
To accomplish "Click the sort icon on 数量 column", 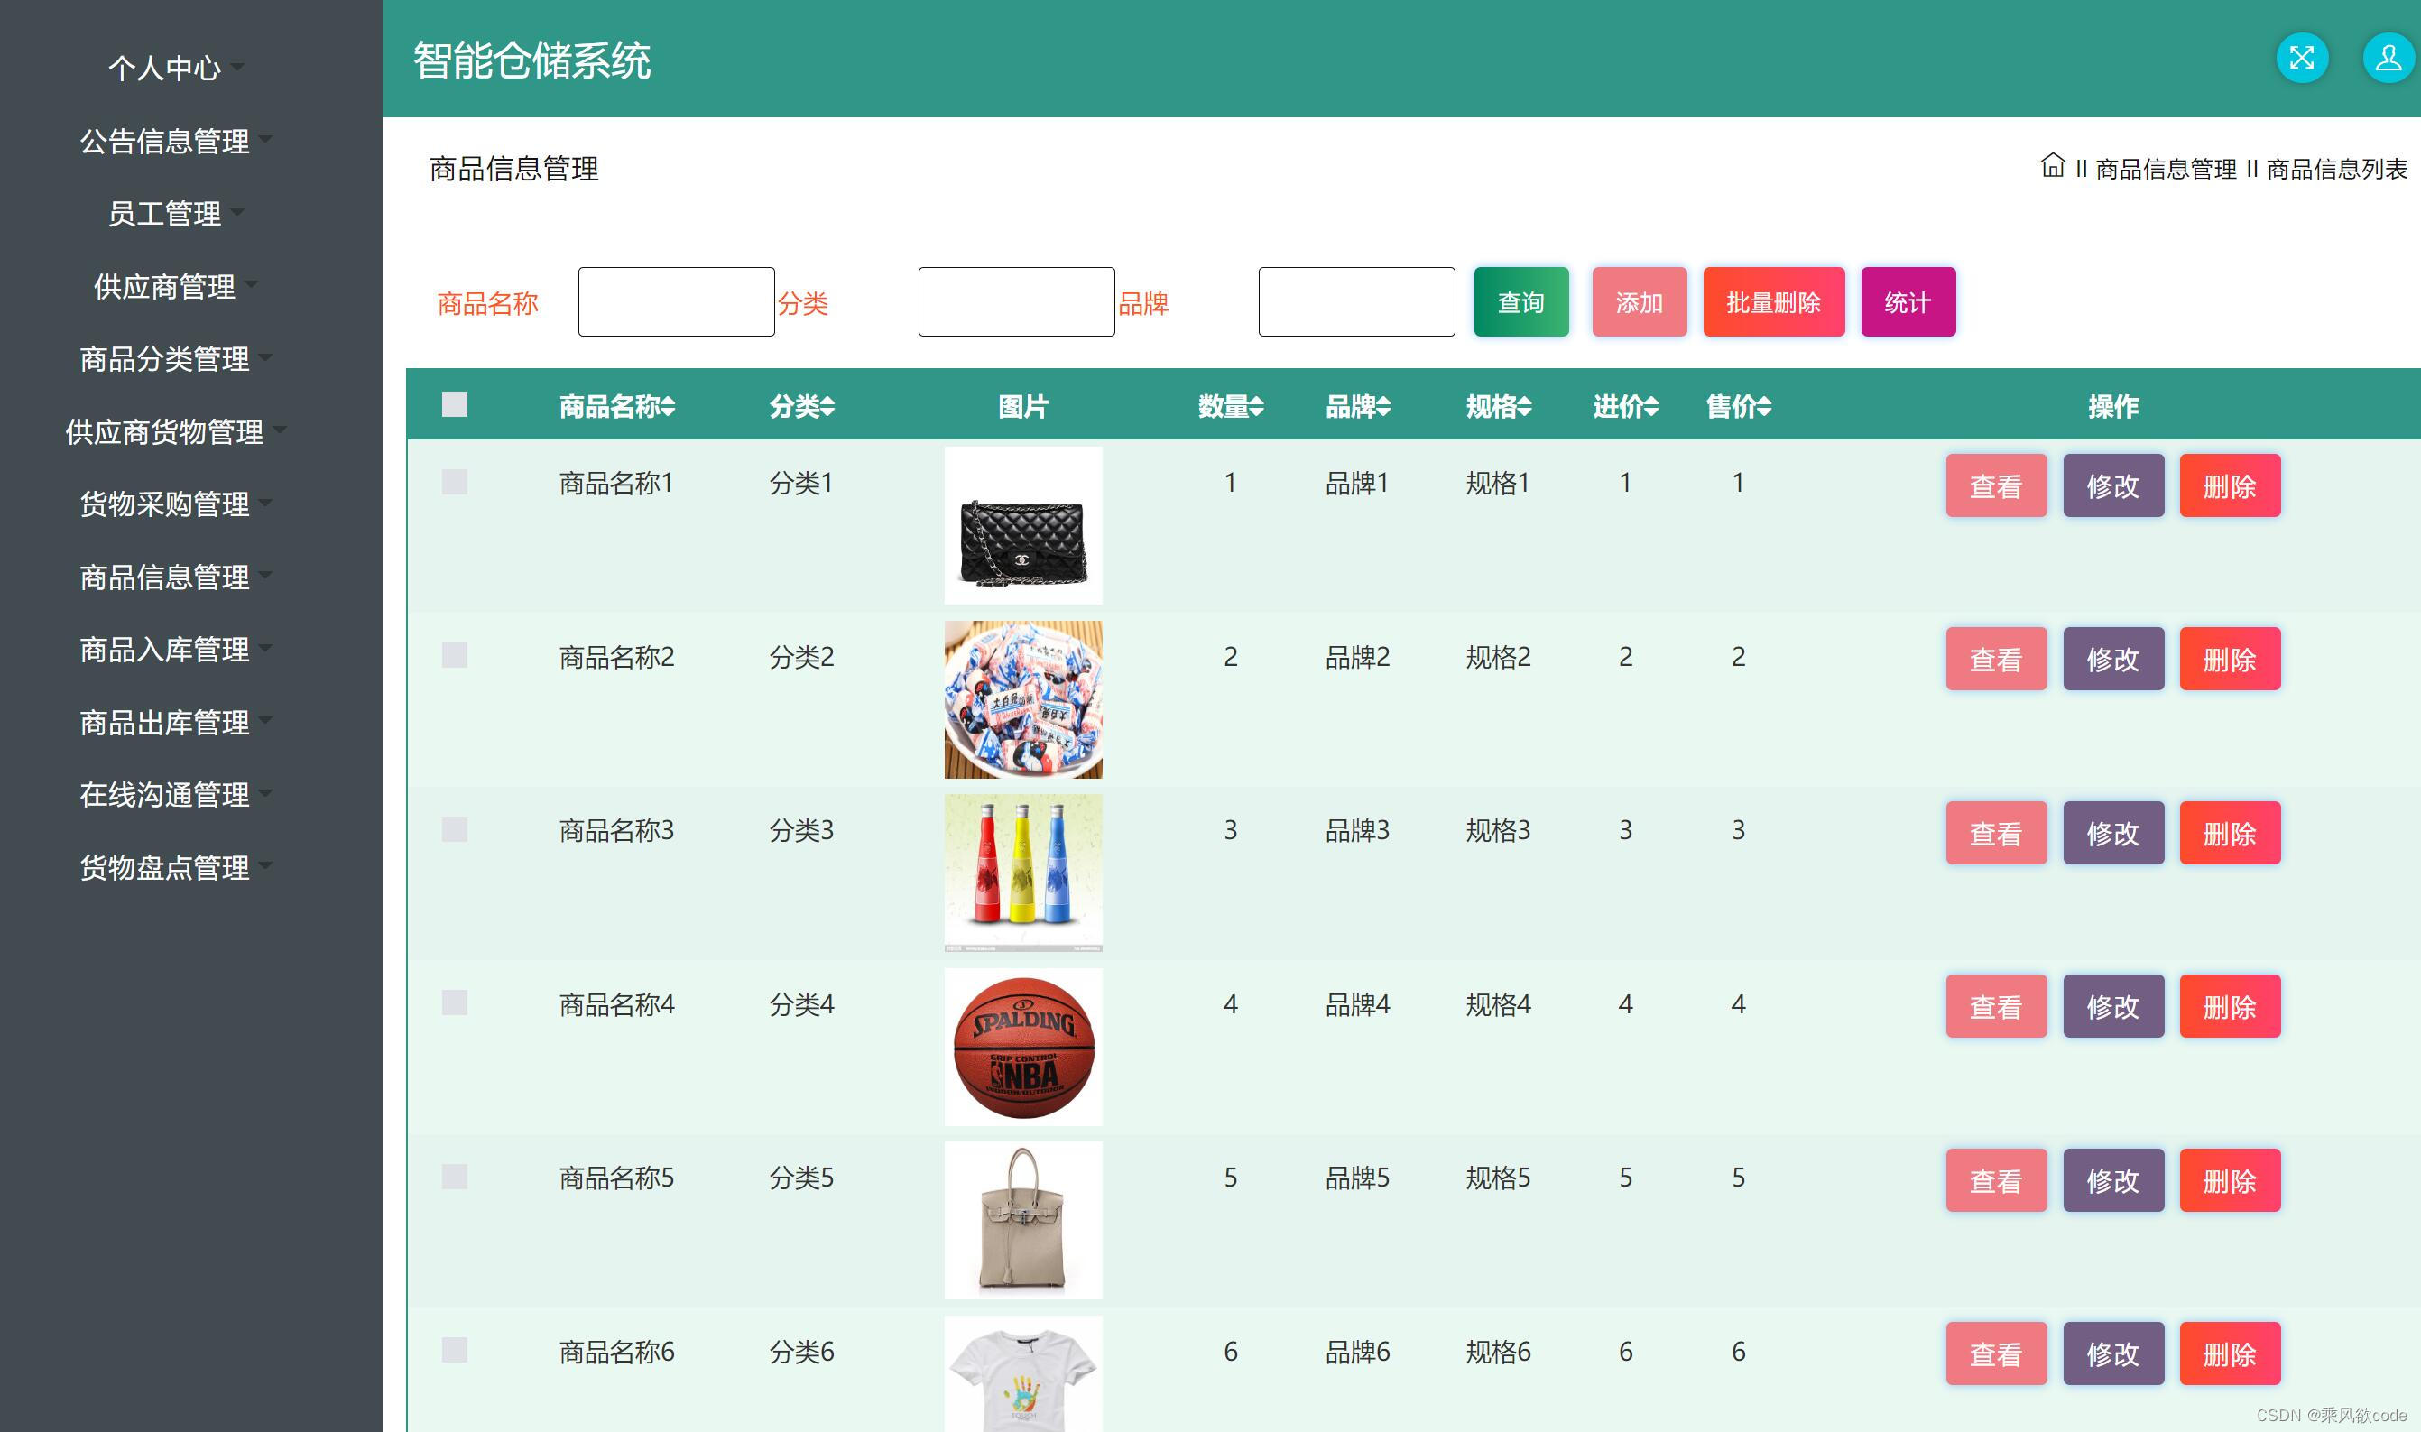I will click(x=1257, y=407).
